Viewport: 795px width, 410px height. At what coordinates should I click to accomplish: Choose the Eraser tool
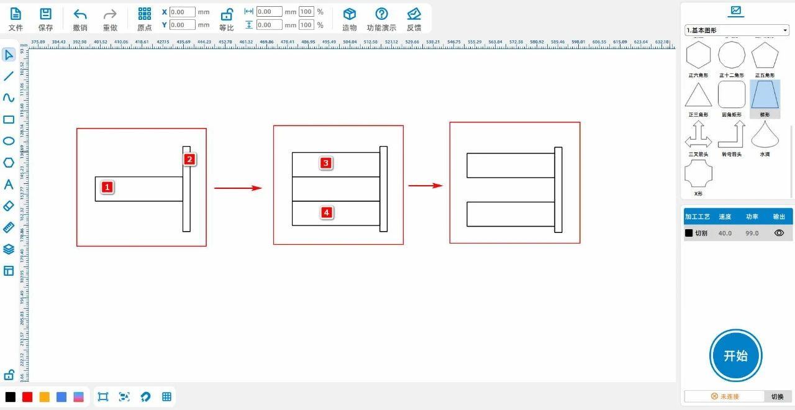coord(9,206)
